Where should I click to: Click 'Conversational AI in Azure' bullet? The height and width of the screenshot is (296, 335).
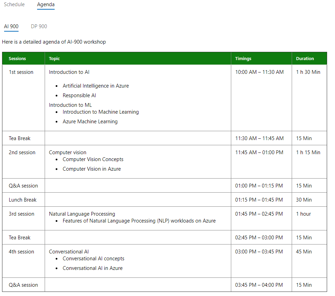click(x=92, y=268)
